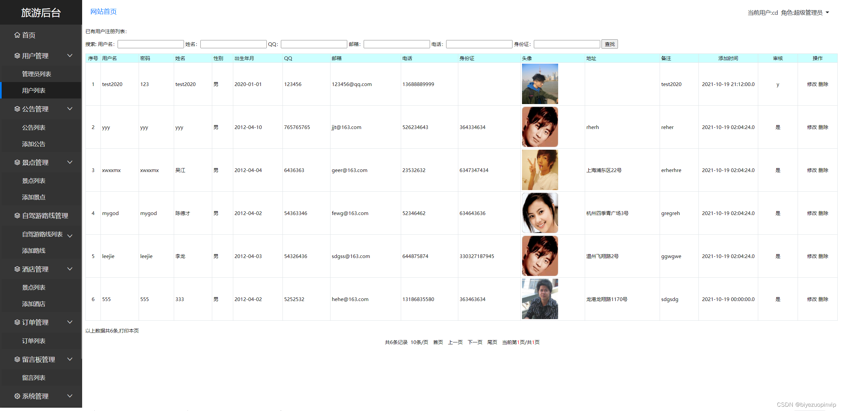The width and height of the screenshot is (841, 411).
Task: Select the 添加景点 sidebar item
Action: point(34,197)
